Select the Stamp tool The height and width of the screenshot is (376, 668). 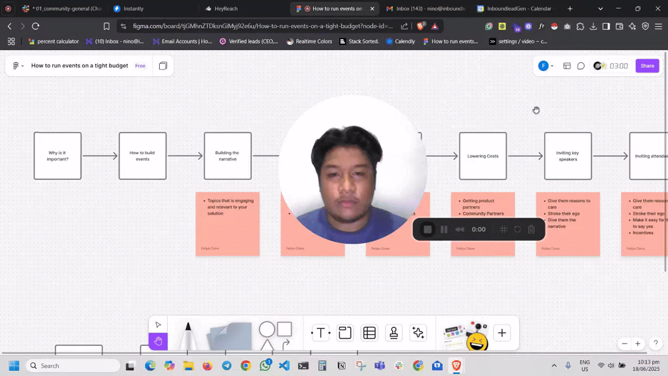(x=394, y=333)
